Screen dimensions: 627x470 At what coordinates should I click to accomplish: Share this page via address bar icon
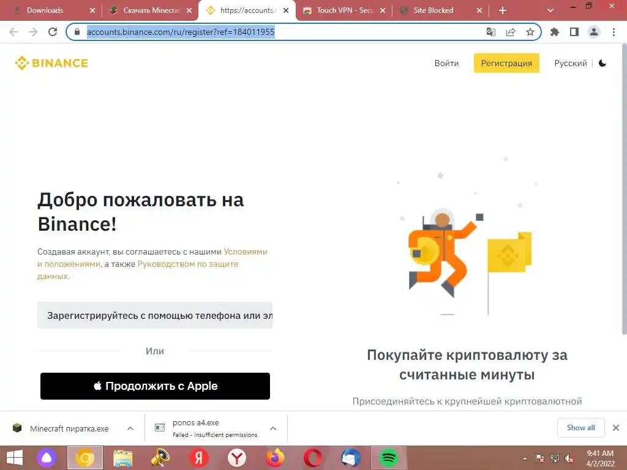[511, 32]
